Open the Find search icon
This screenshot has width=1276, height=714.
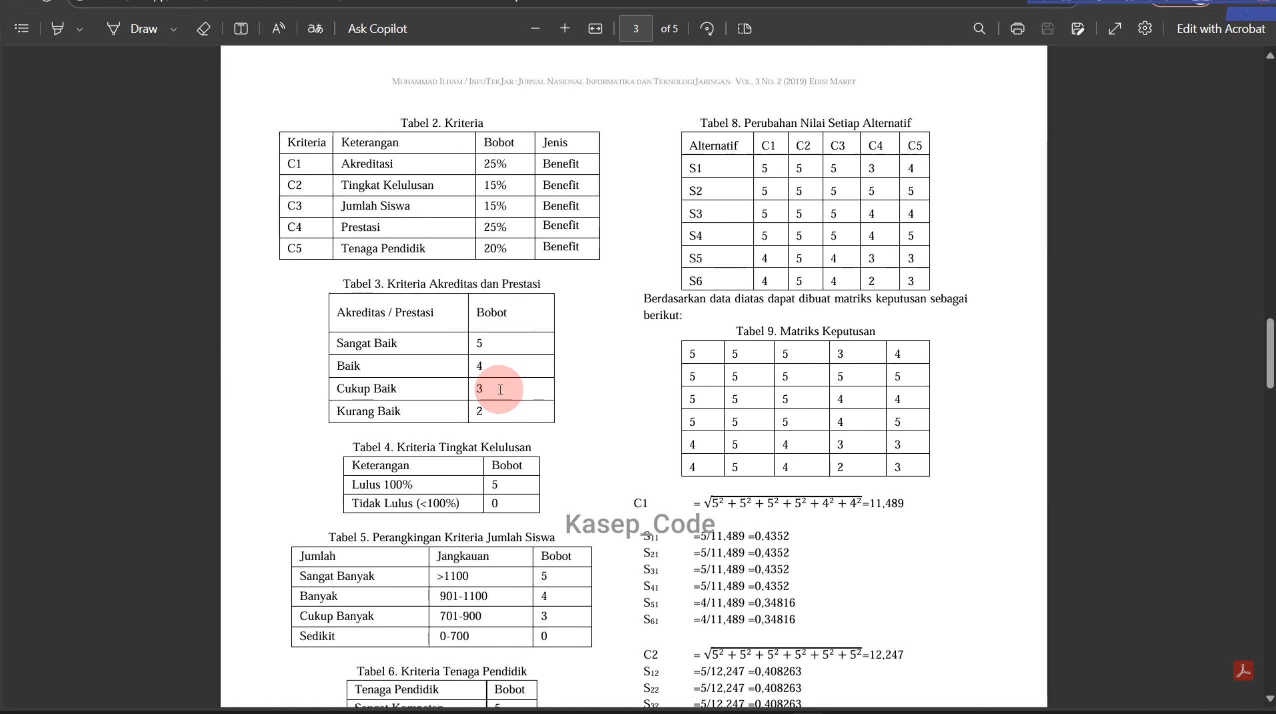(x=979, y=28)
